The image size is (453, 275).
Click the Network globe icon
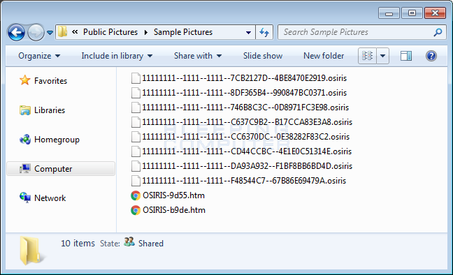click(x=25, y=198)
